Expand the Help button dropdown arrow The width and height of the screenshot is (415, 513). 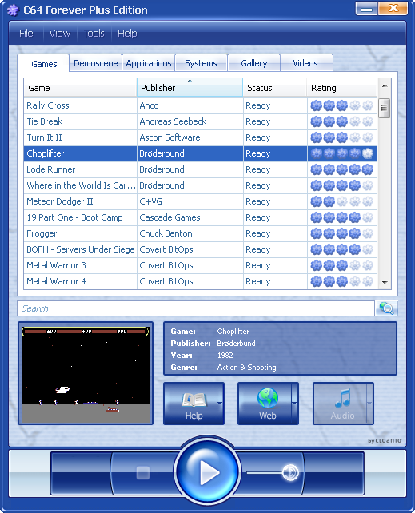click(x=220, y=404)
